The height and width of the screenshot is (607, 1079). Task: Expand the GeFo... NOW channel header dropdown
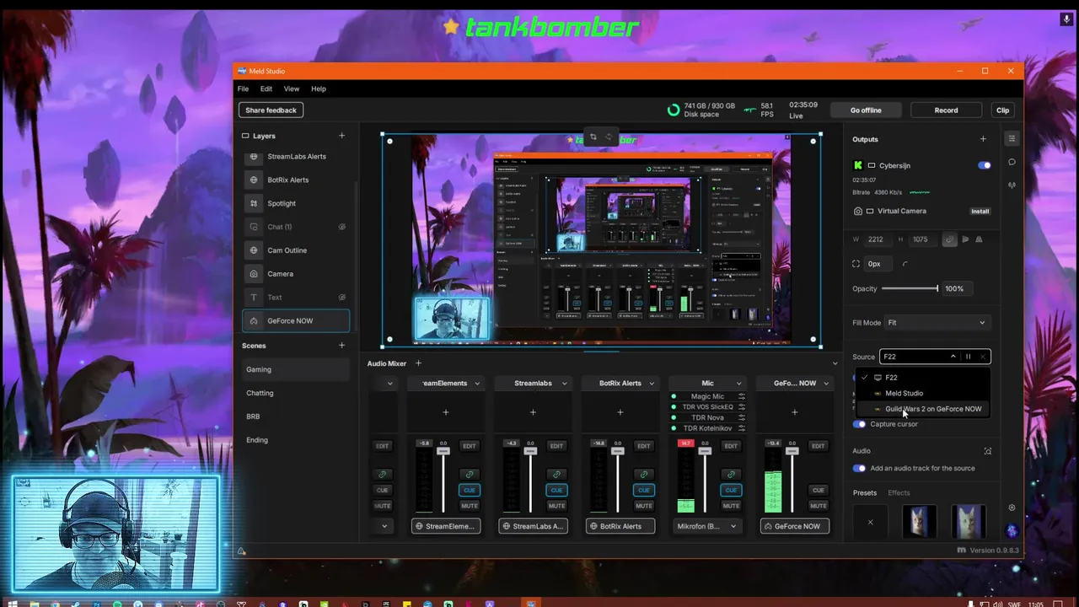click(x=825, y=384)
